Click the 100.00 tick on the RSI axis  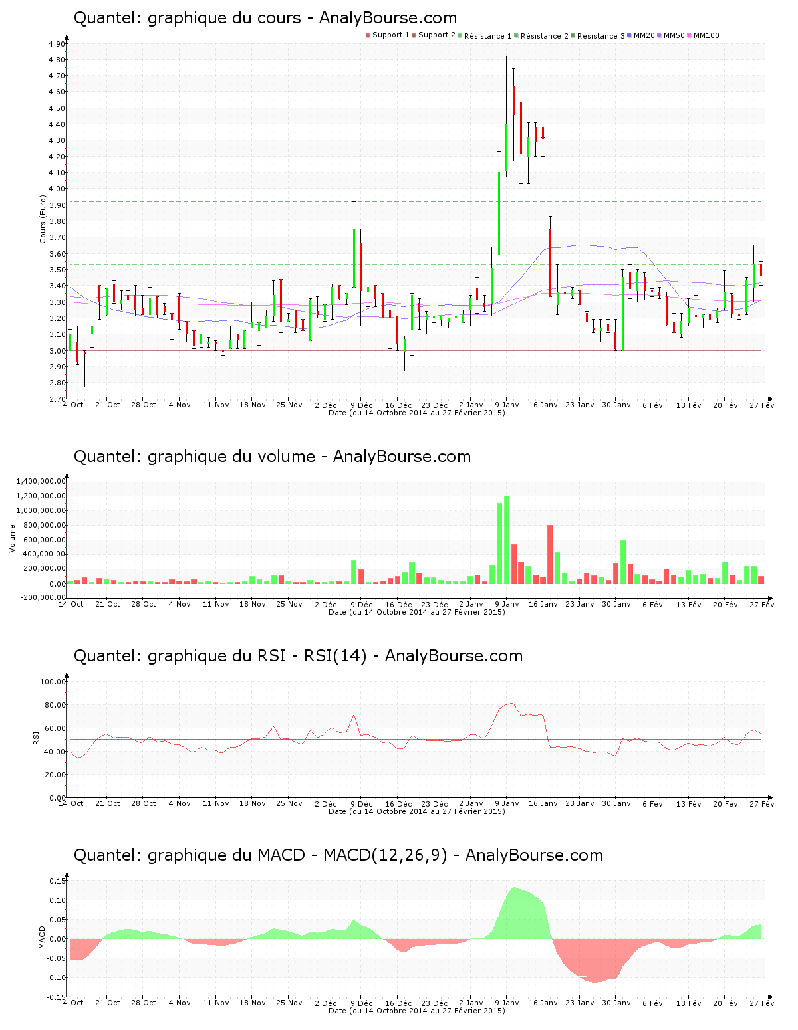coord(53,682)
